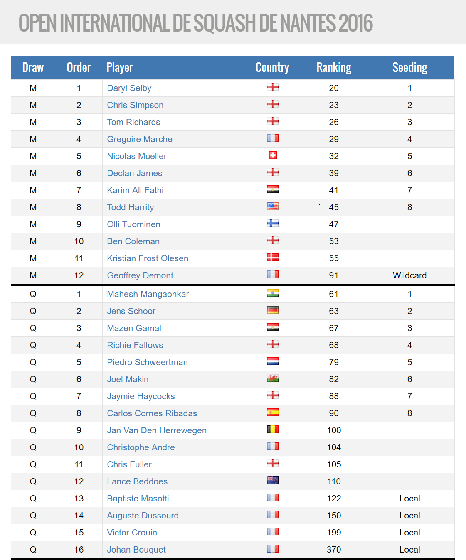This screenshot has width=466, height=560.
Task: Click the Player column header
Action: [120, 67]
